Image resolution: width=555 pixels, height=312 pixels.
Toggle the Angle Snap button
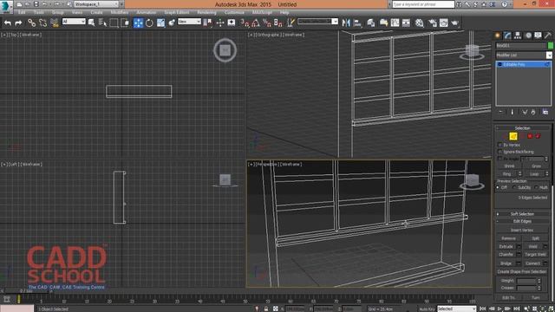pos(256,23)
